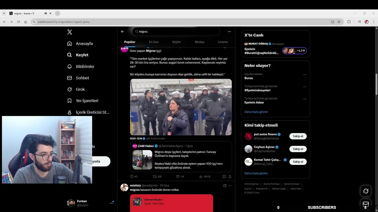Share the Migros strike post
Viewport: 378px width, 212px height.
[230, 177]
